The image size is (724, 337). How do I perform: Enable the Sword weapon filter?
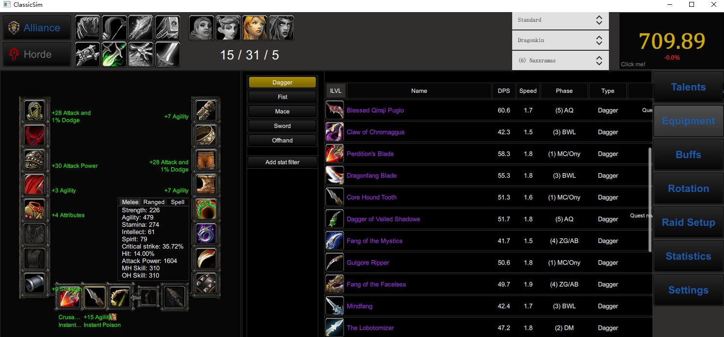(282, 126)
